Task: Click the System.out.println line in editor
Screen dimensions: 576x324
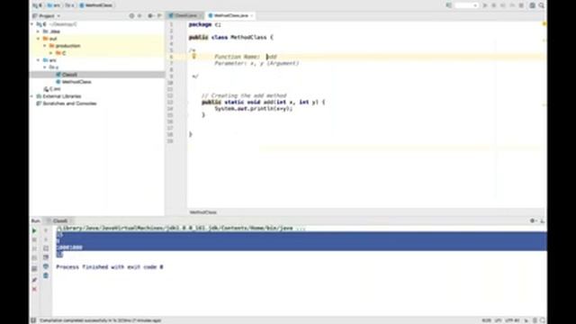Action: (254, 109)
